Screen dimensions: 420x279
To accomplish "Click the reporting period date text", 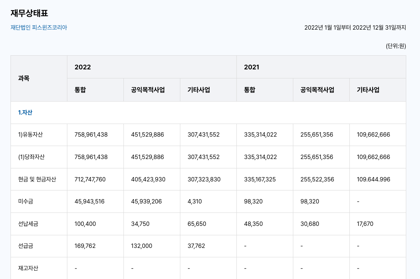I will click(355, 27).
